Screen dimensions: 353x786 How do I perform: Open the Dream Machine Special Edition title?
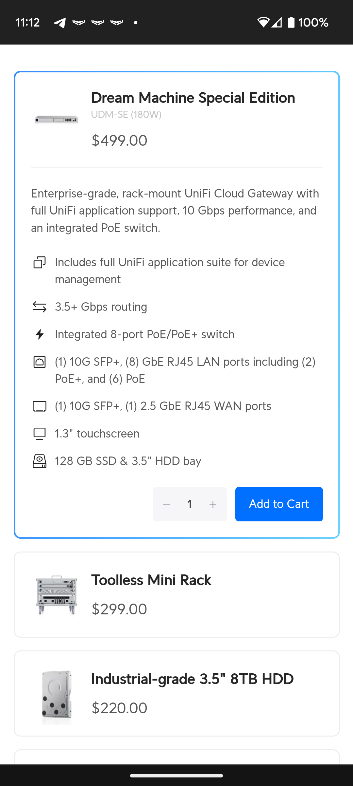(x=193, y=98)
